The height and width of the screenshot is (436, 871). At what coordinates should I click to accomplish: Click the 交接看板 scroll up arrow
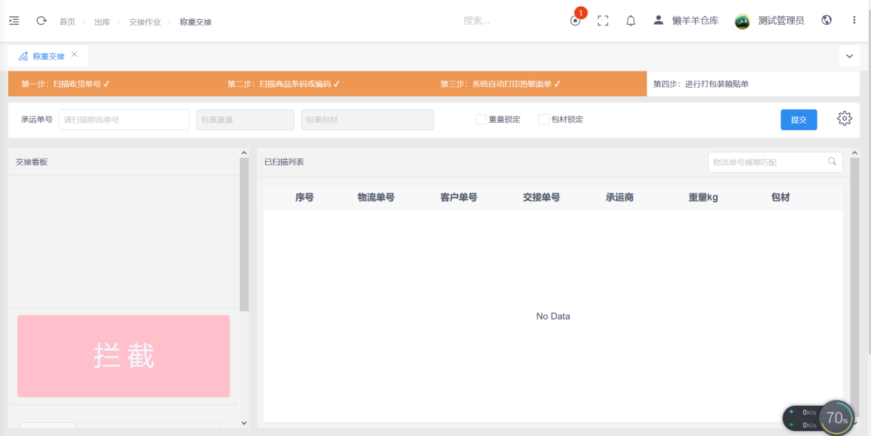click(244, 153)
